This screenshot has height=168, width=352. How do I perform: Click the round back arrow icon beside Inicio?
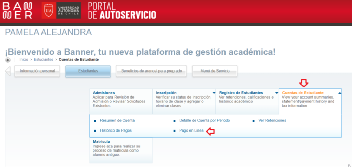pyautogui.click(x=8, y=60)
